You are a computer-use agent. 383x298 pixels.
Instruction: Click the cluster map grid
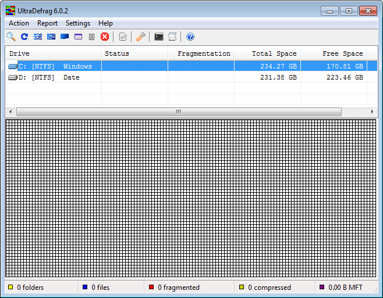click(191, 198)
